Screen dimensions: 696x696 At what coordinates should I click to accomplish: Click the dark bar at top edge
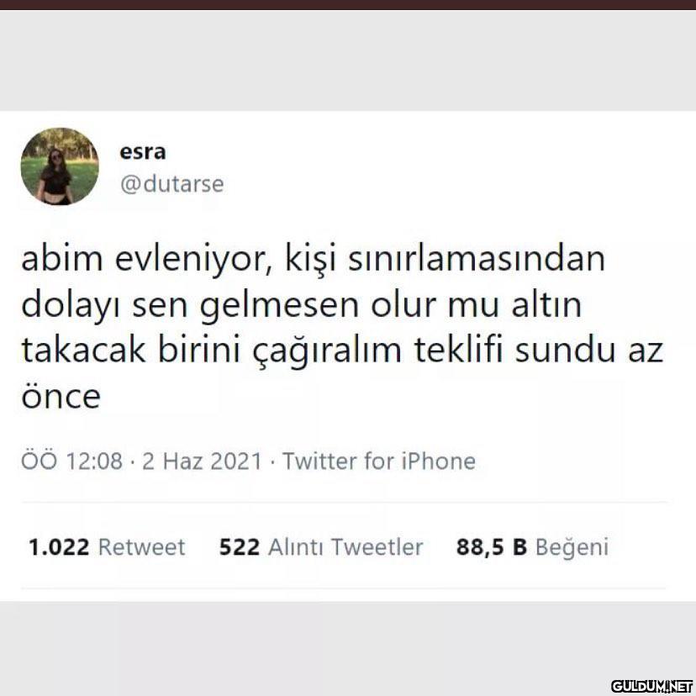(x=348, y=4)
